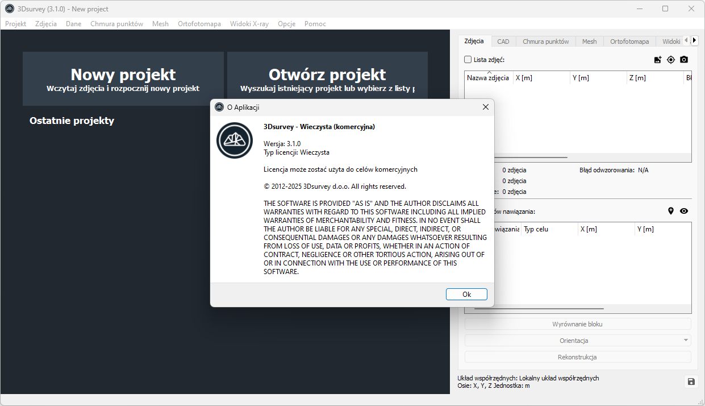This screenshot has width=705, height=406.
Task: Click the Licencja może zostać użyta line
Action: tap(340, 169)
